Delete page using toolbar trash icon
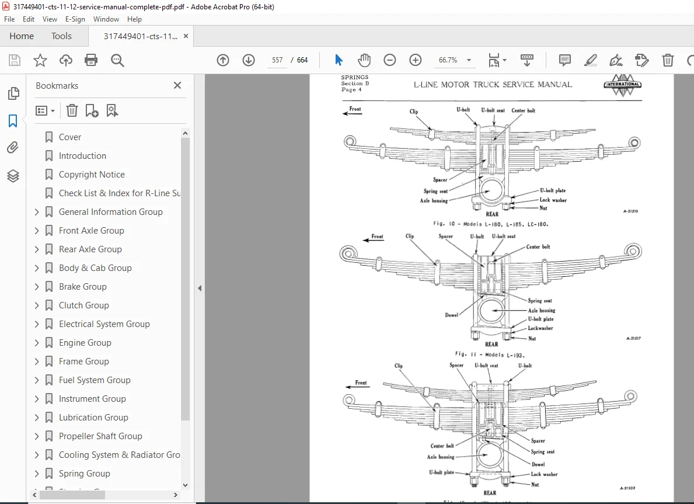 pos(668,60)
